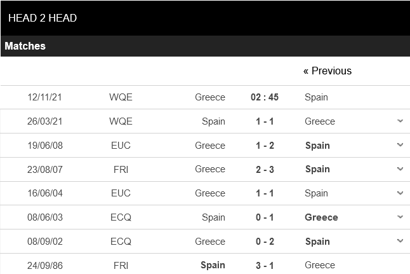Click the 3 - 1 score on 24/09/86
This screenshot has width=410, height=274.
click(265, 265)
